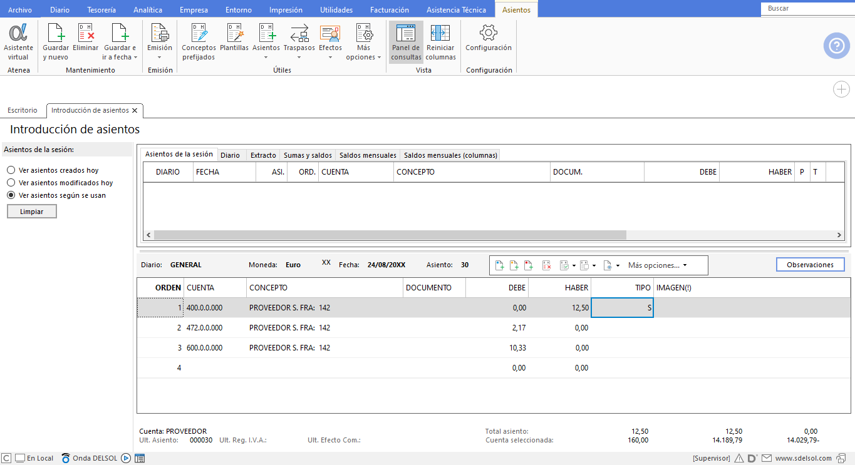Screen dimensions: 855x465
Task: Click the Eliminar asiento icon
Action: click(x=86, y=38)
